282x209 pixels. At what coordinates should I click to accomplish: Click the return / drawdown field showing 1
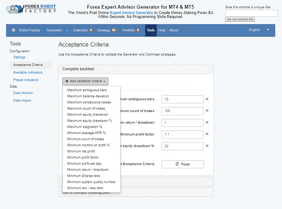[183, 123]
